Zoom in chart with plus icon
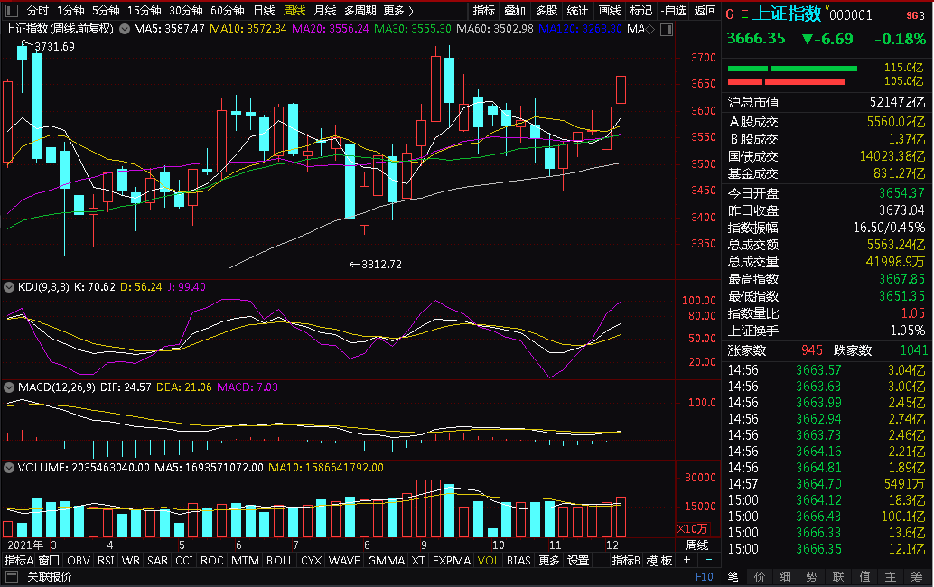The height and width of the screenshot is (587, 934). (686, 560)
